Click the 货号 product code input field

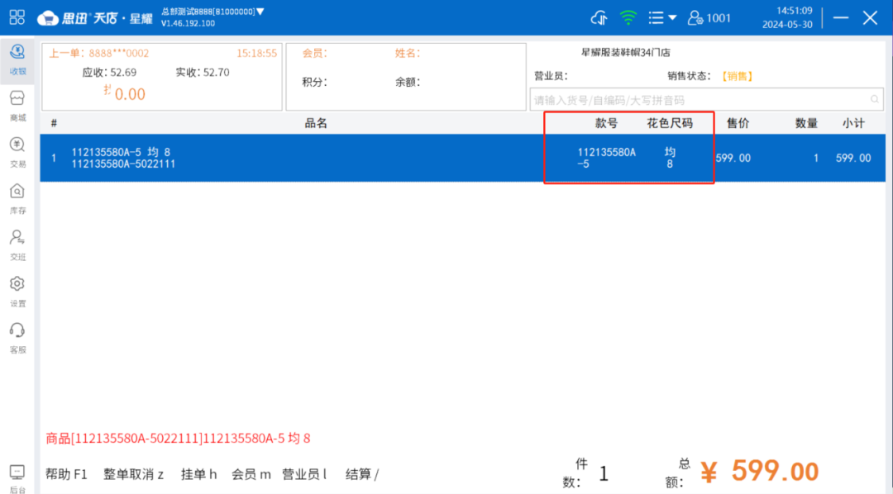703,98
